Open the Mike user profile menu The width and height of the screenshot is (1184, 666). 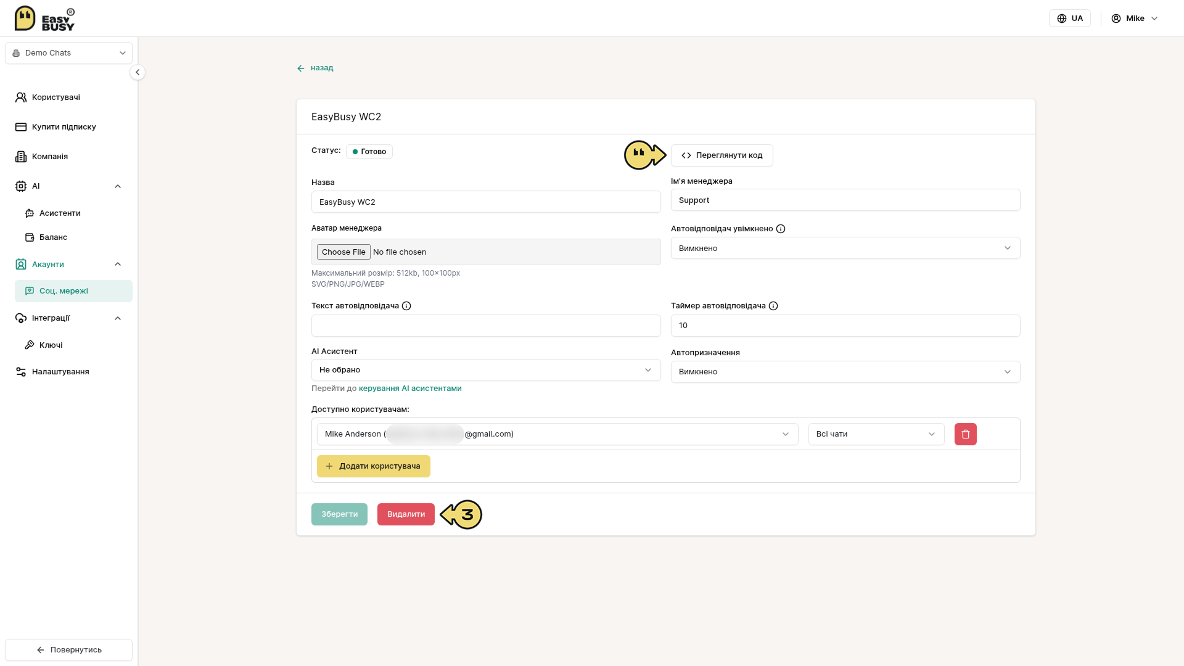[x=1135, y=18]
